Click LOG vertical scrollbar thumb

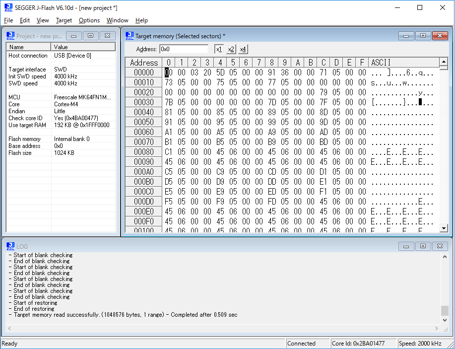445,310
